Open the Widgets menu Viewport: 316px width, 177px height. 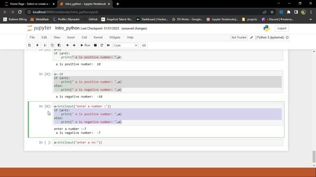[115, 37]
